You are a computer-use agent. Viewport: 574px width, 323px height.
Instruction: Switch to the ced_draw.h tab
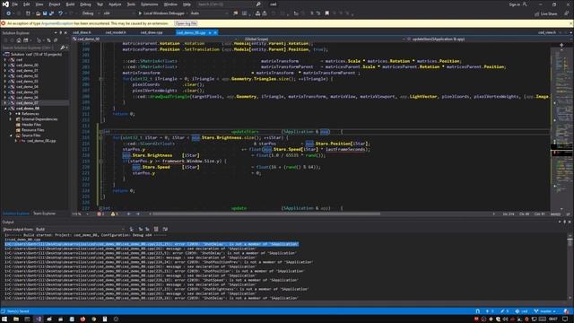(82, 32)
